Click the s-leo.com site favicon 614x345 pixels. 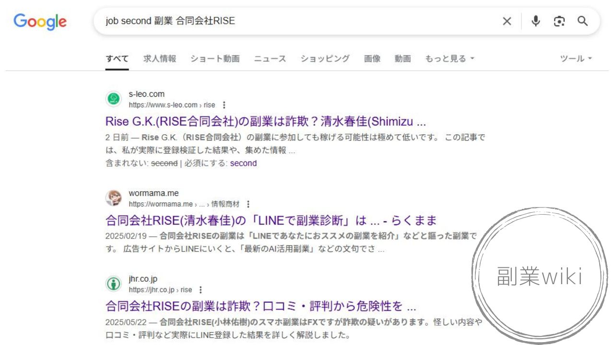[x=114, y=99]
